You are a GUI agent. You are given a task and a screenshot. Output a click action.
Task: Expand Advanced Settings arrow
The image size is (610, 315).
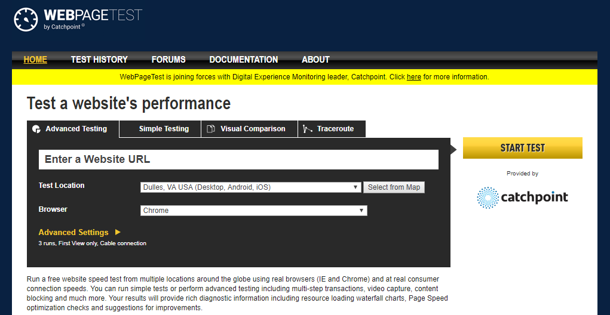point(118,232)
